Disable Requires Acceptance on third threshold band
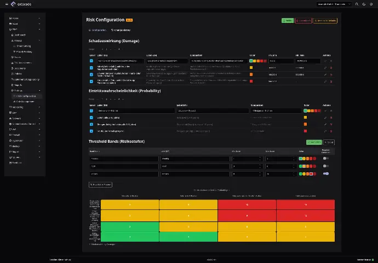Image resolution: width=378 pixels, height=263 pixels. tap(325, 174)
